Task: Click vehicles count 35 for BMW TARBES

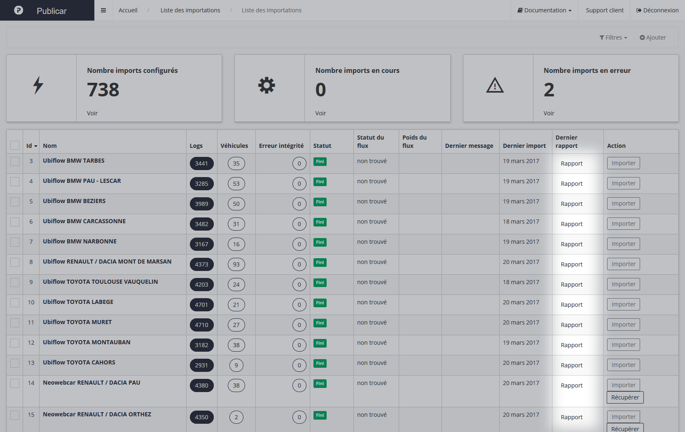Action: (236, 163)
